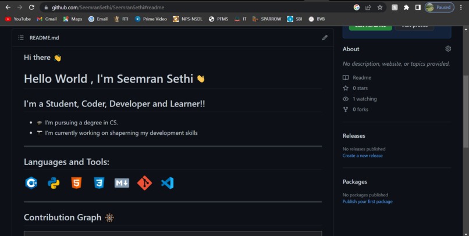Screen dimensions: 469x236
Task: Open the Email bookmark
Action: (98, 19)
